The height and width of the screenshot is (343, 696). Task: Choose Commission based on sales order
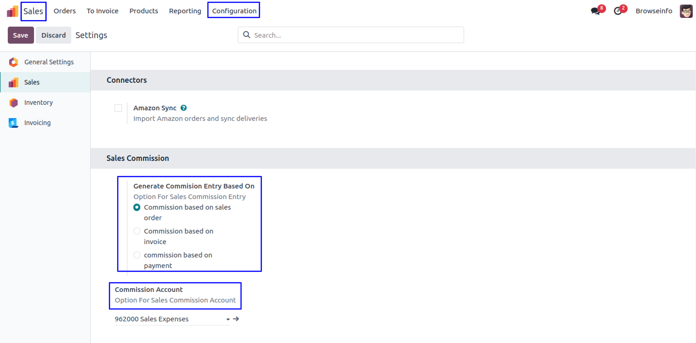tap(137, 207)
